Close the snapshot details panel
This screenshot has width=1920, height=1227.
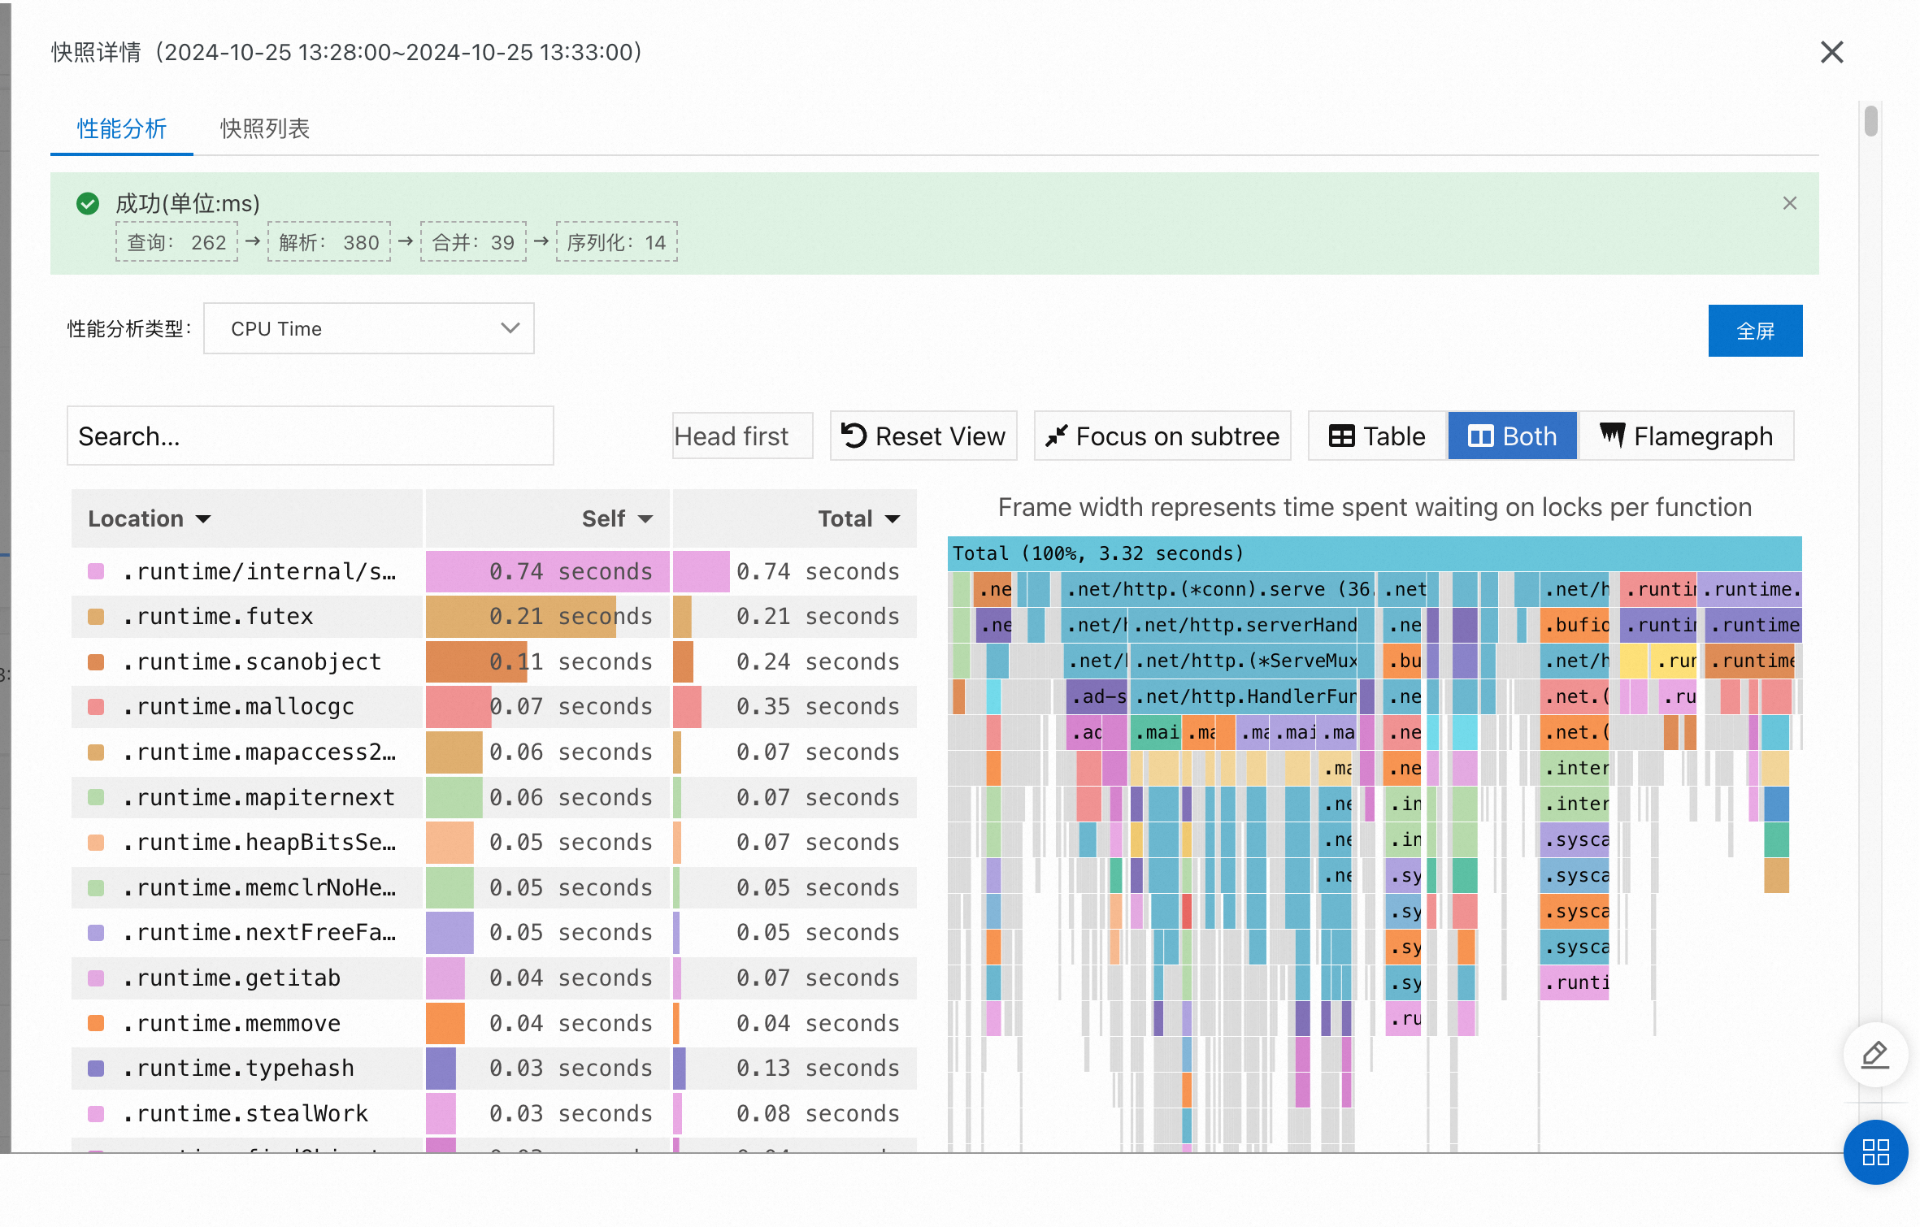tap(1831, 52)
